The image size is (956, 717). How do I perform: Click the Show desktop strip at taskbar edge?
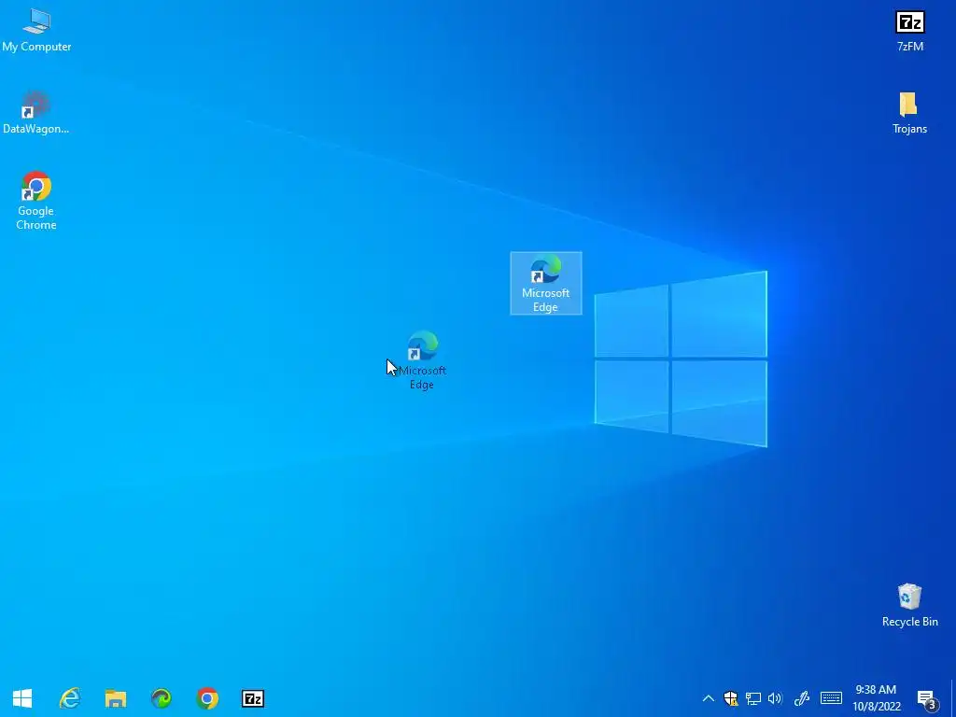click(x=953, y=698)
